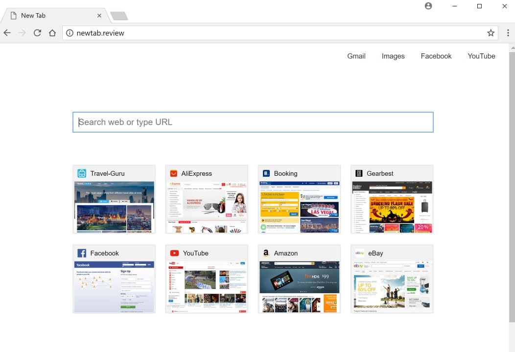Click the YouTube play favicon icon
This screenshot has width=515, height=352.
pyautogui.click(x=173, y=253)
